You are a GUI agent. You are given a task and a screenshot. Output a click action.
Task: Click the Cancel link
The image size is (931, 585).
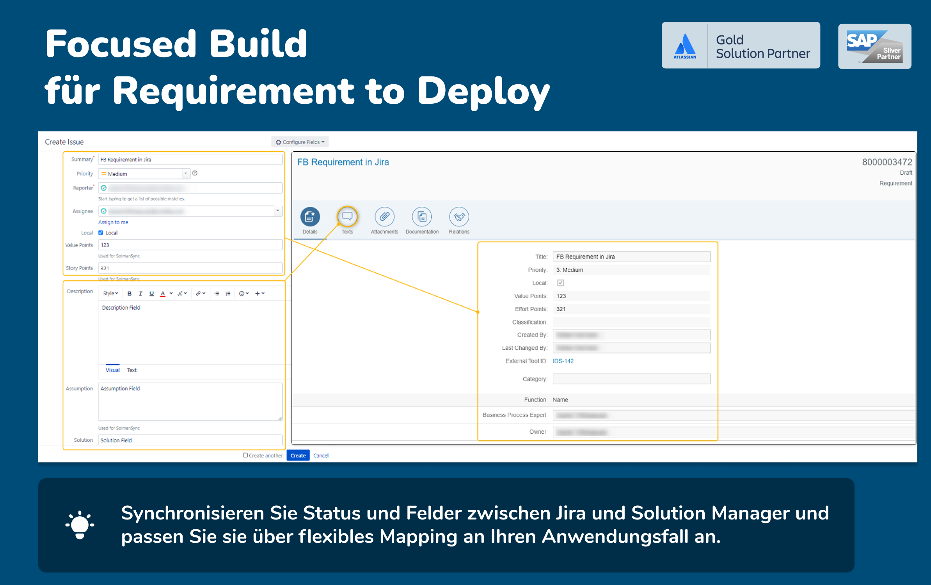(321, 455)
